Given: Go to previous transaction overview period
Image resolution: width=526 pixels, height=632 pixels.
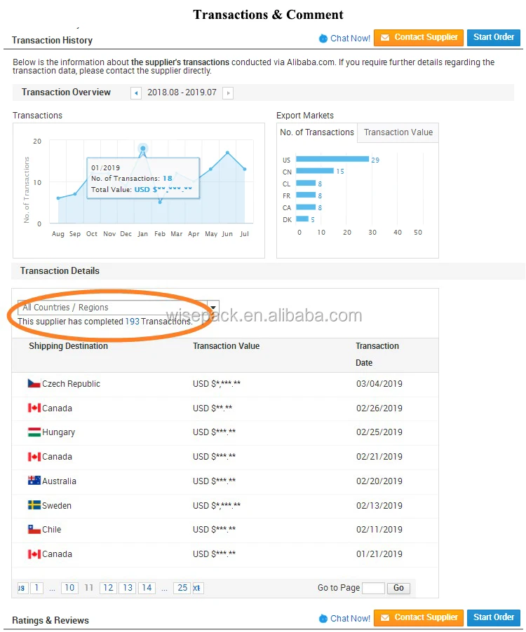Looking at the screenshot, I should point(136,93).
